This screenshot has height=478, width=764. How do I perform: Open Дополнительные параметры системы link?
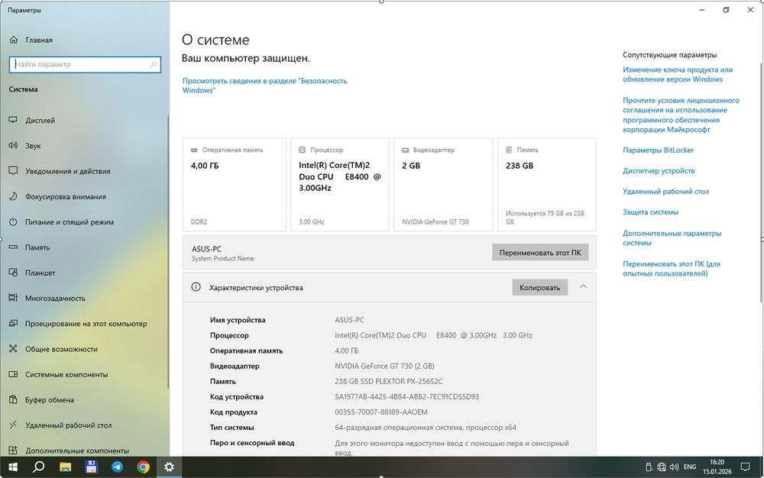672,237
